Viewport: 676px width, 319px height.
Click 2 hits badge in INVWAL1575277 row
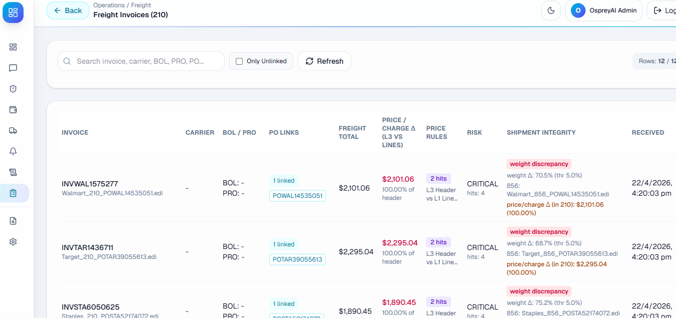(439, 179)
